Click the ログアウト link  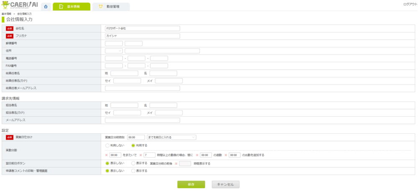pos(410,4)
